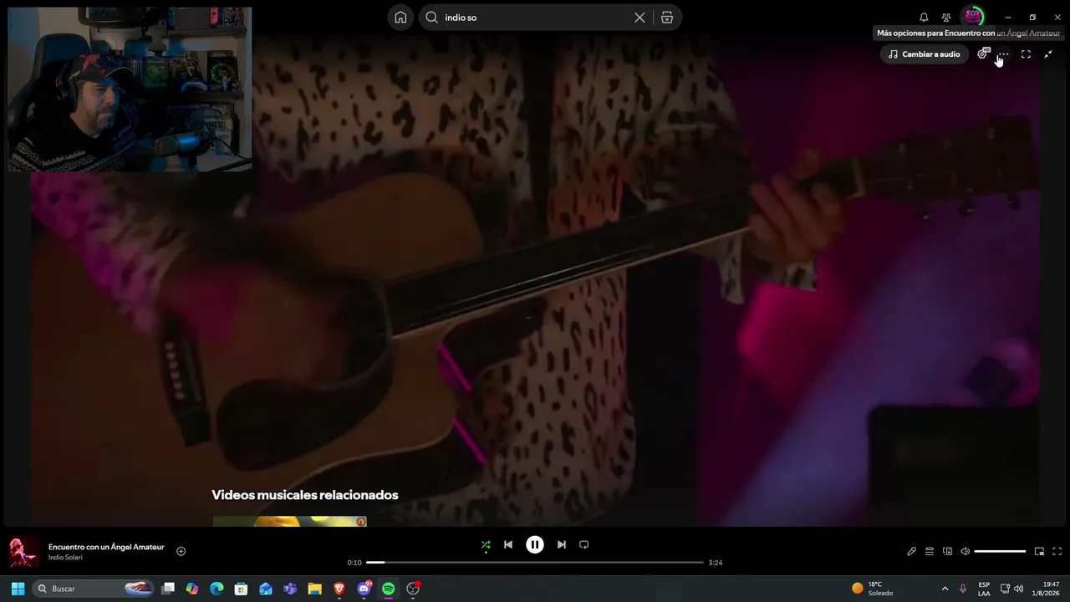The height and width of the screenshot is (602, 1070).
Task: Switch to audio with Cambiar a audio
Action: [925, 54]
